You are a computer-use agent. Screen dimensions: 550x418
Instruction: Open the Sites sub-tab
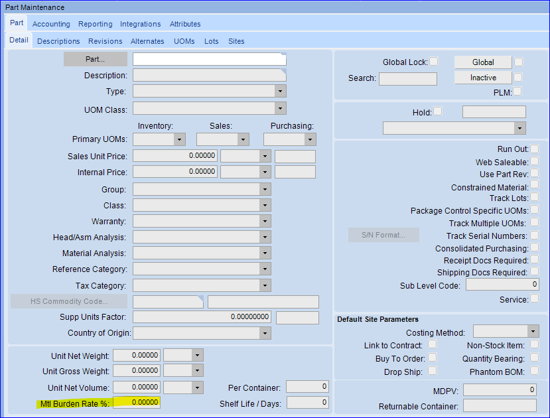236,41
